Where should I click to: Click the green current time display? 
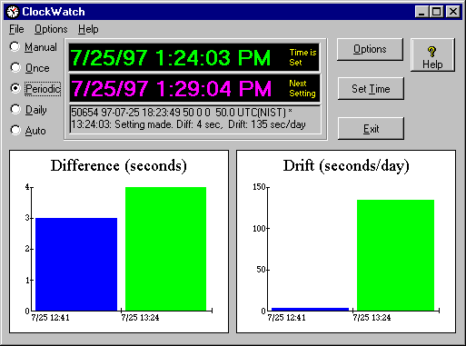click(x=194, y=57)
